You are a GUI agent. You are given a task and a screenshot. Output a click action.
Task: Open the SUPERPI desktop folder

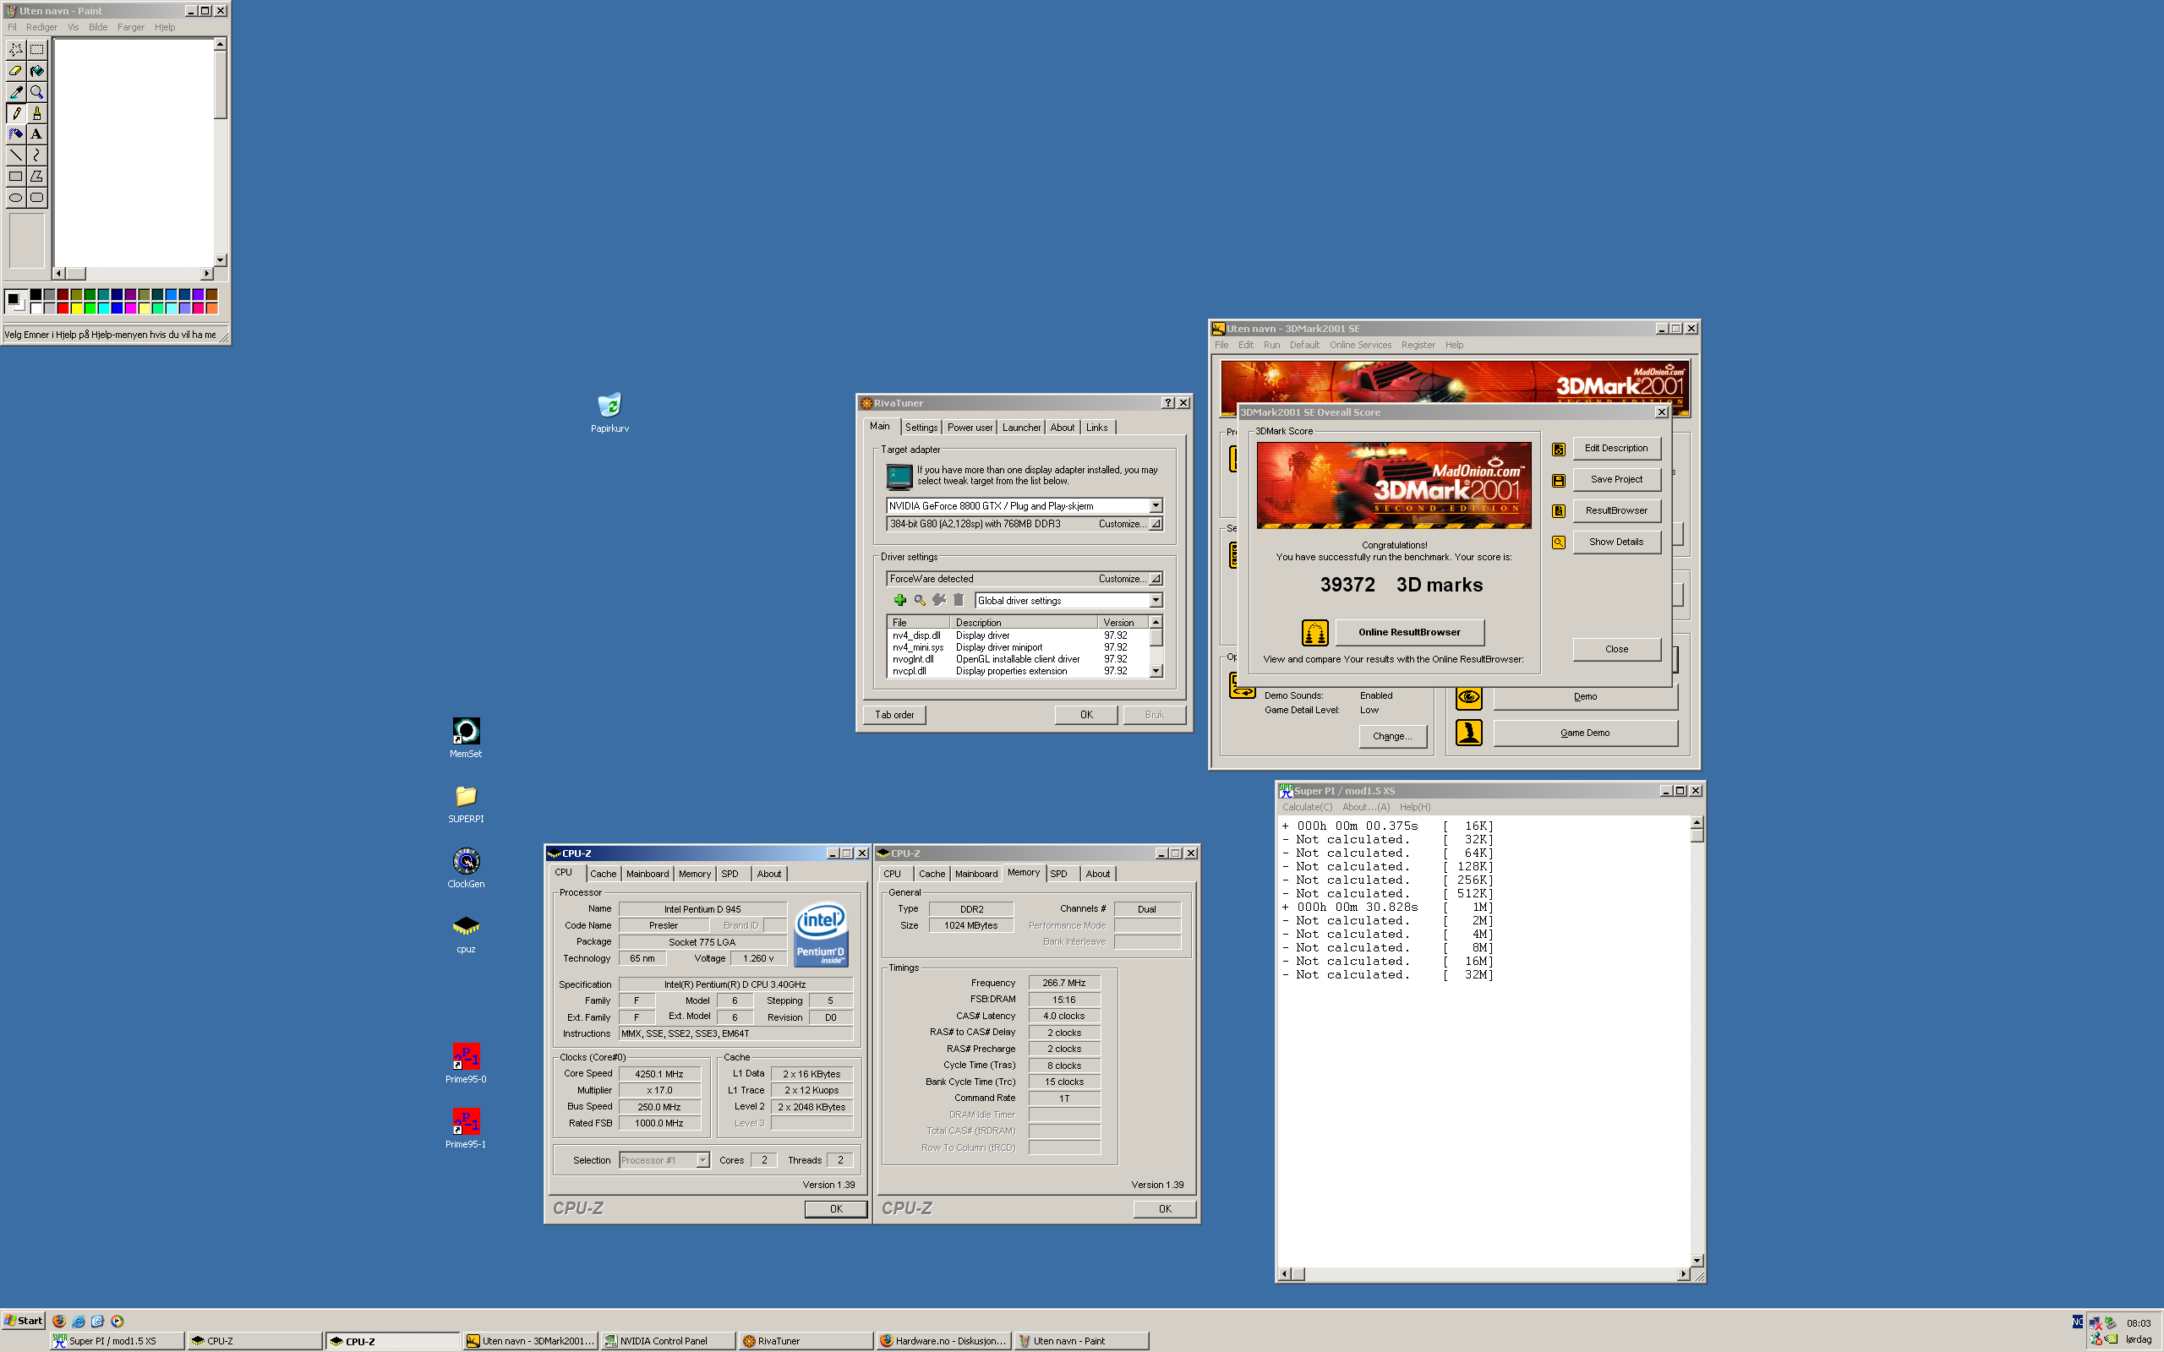point(466,803)
